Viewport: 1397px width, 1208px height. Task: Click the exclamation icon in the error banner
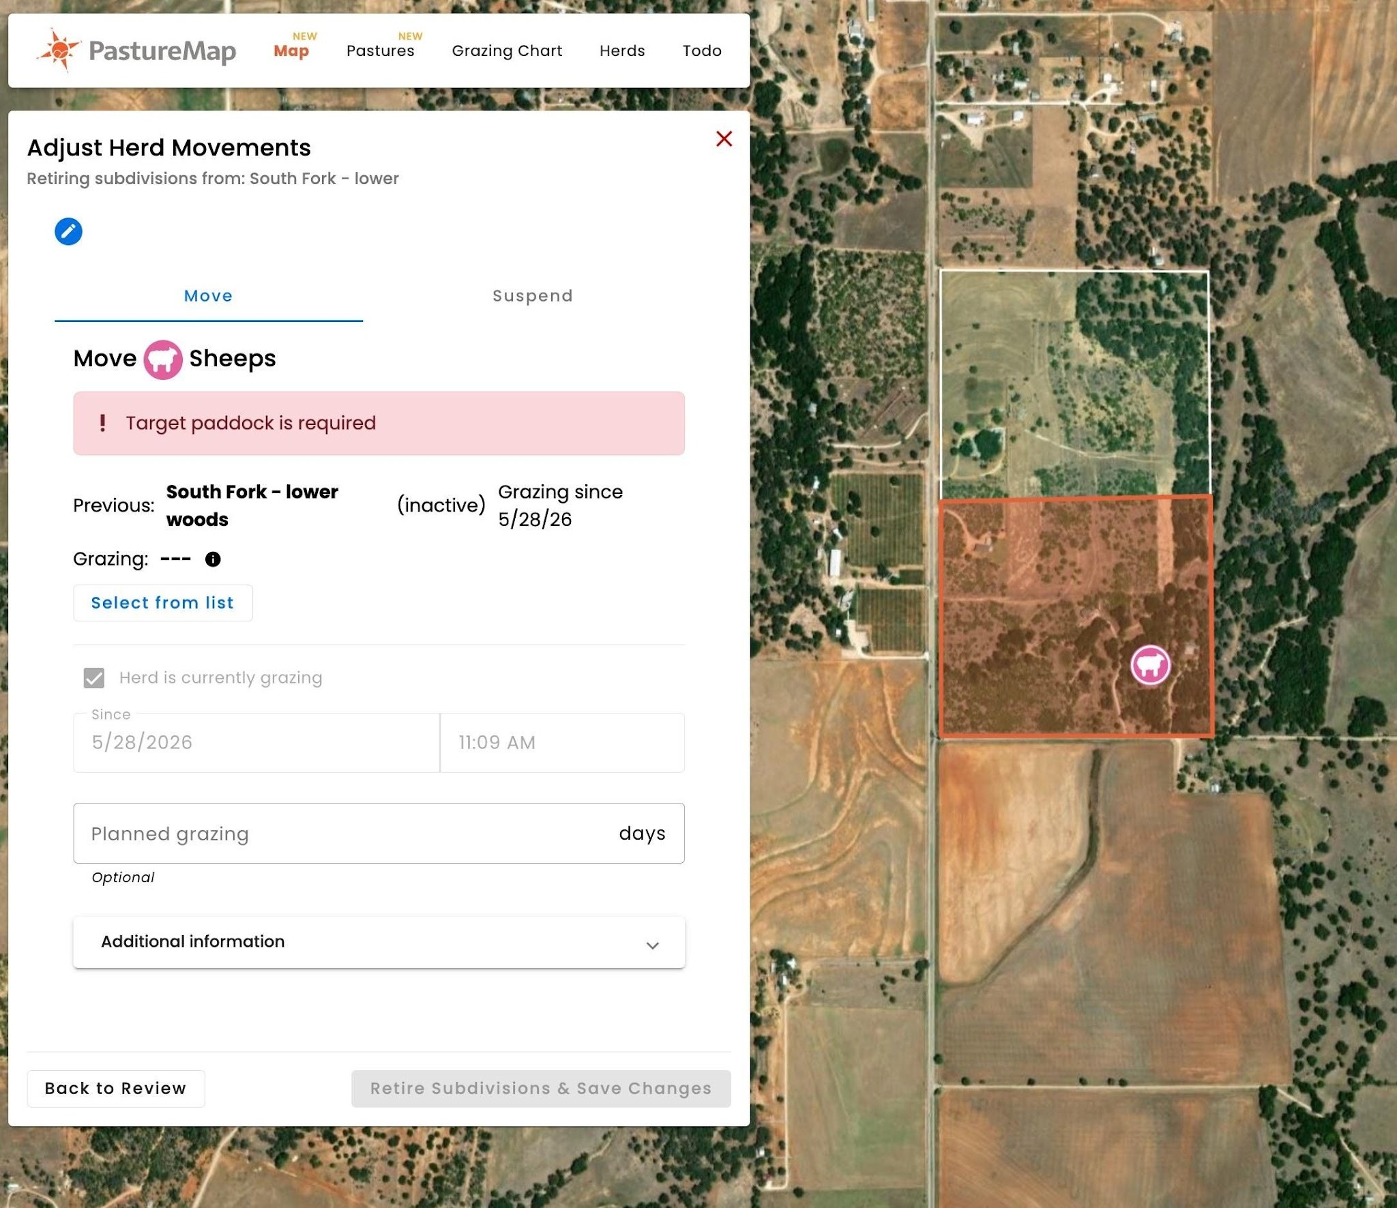[x=102, y=423]
